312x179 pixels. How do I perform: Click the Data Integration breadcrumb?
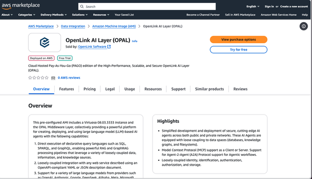73,26
